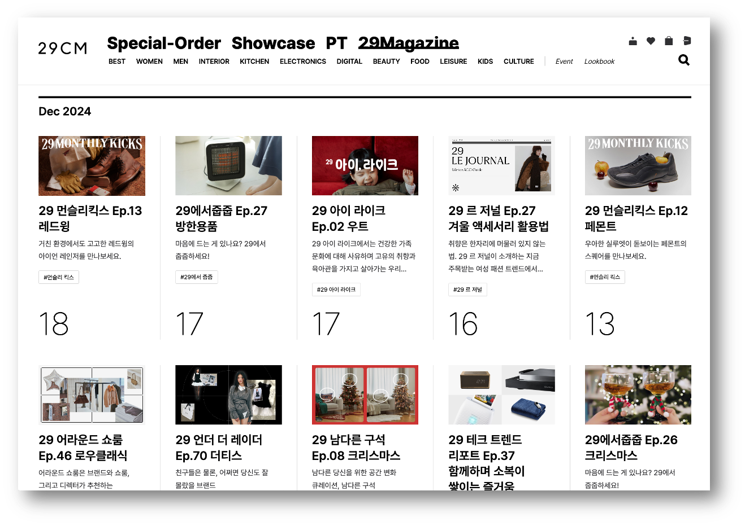
Task: Select the INTERIOR category
Action: pyautogui.click(x=214, y=62)
